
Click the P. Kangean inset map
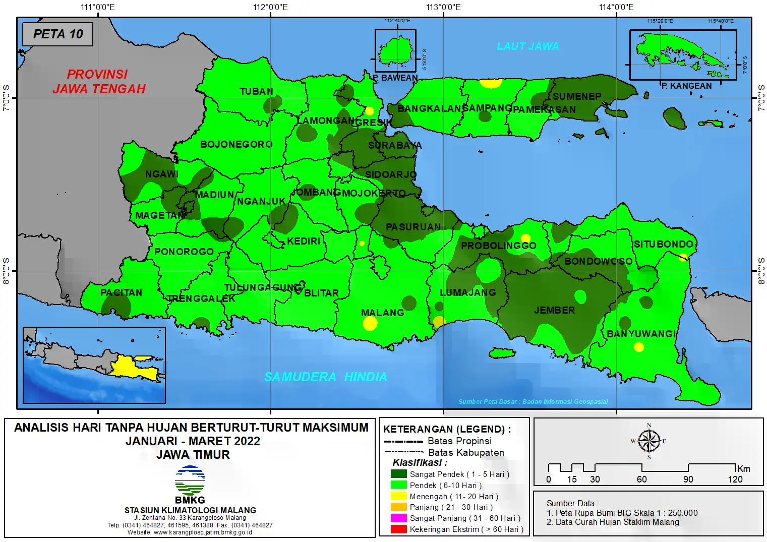(683, 55)
